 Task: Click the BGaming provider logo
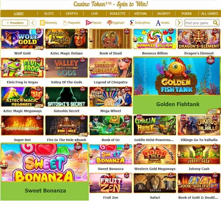(49, 23)
